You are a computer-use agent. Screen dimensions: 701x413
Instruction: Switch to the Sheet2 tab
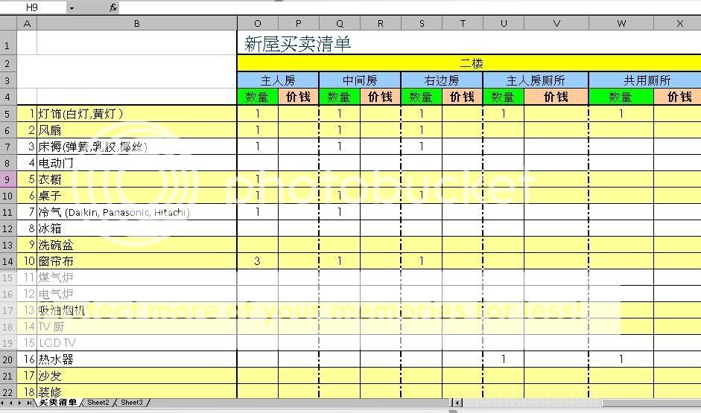click(x=98, y=403)
